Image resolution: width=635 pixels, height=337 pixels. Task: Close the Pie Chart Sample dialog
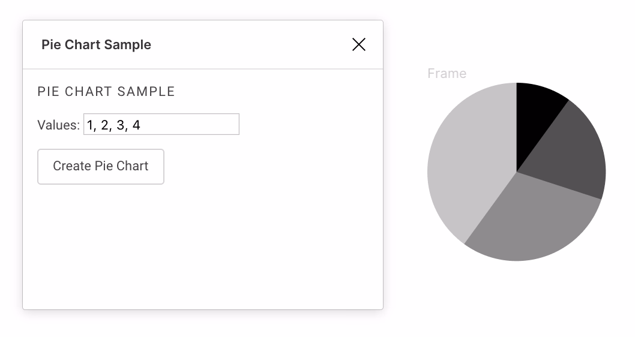[359, 44]
